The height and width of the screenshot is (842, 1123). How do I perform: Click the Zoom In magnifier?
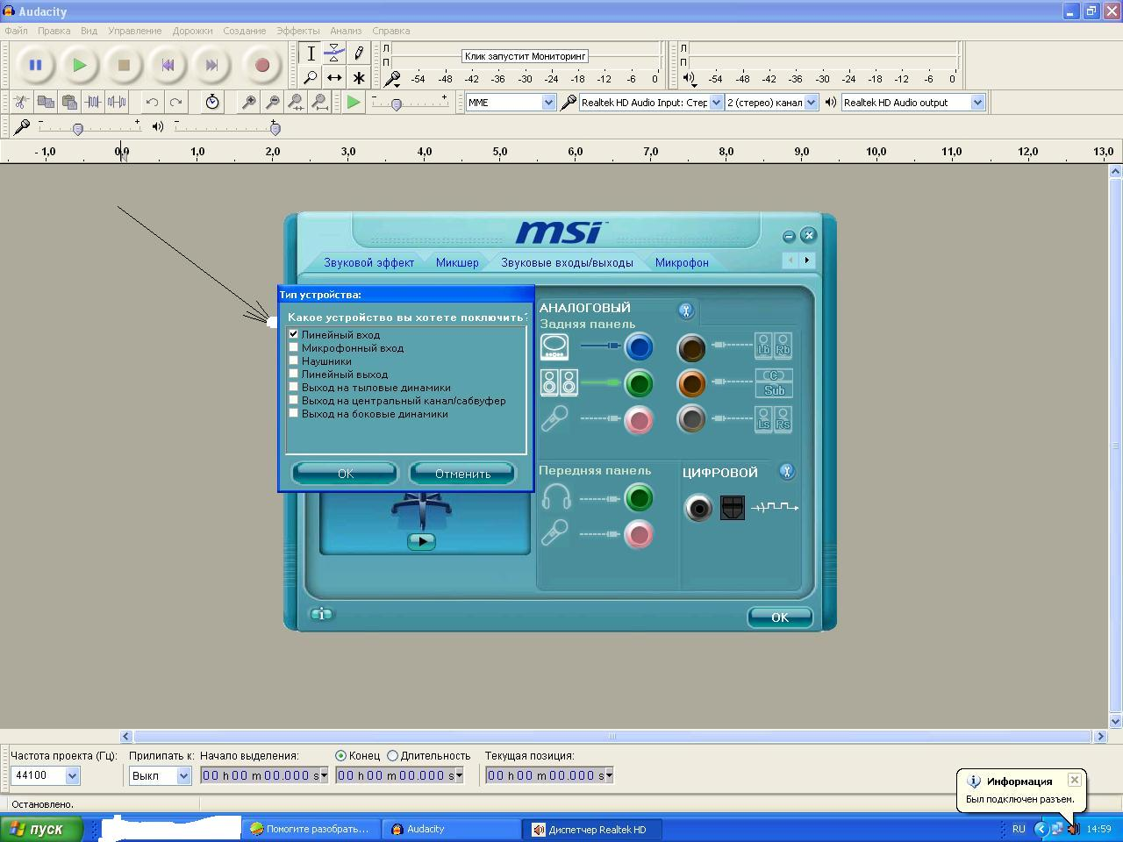[249, 102]
